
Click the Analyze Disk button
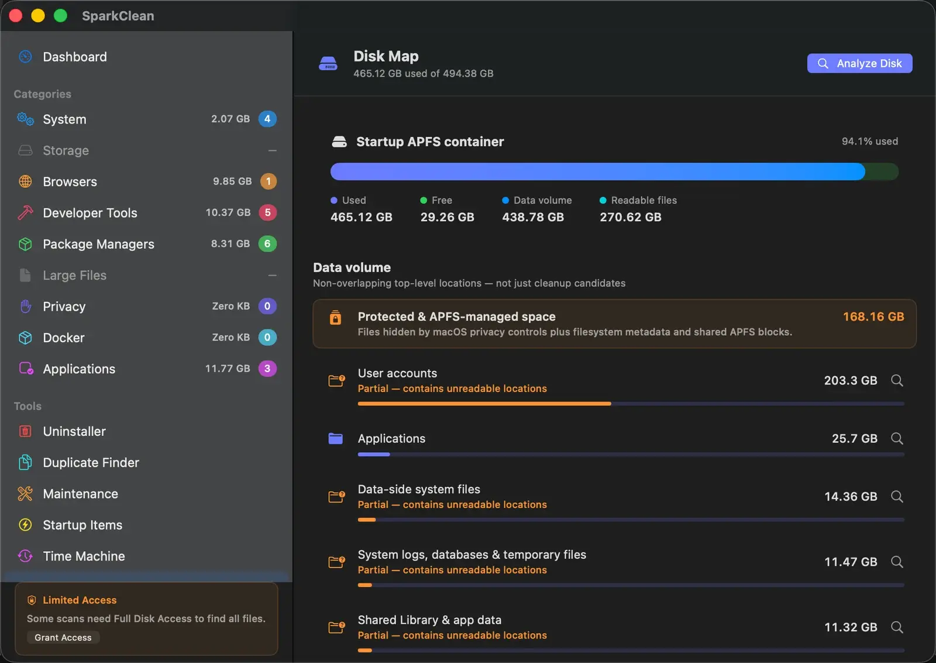click(859, 63)
